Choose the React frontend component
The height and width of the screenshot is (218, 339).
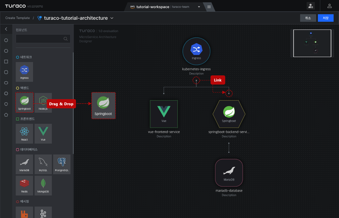coord(25,133)
